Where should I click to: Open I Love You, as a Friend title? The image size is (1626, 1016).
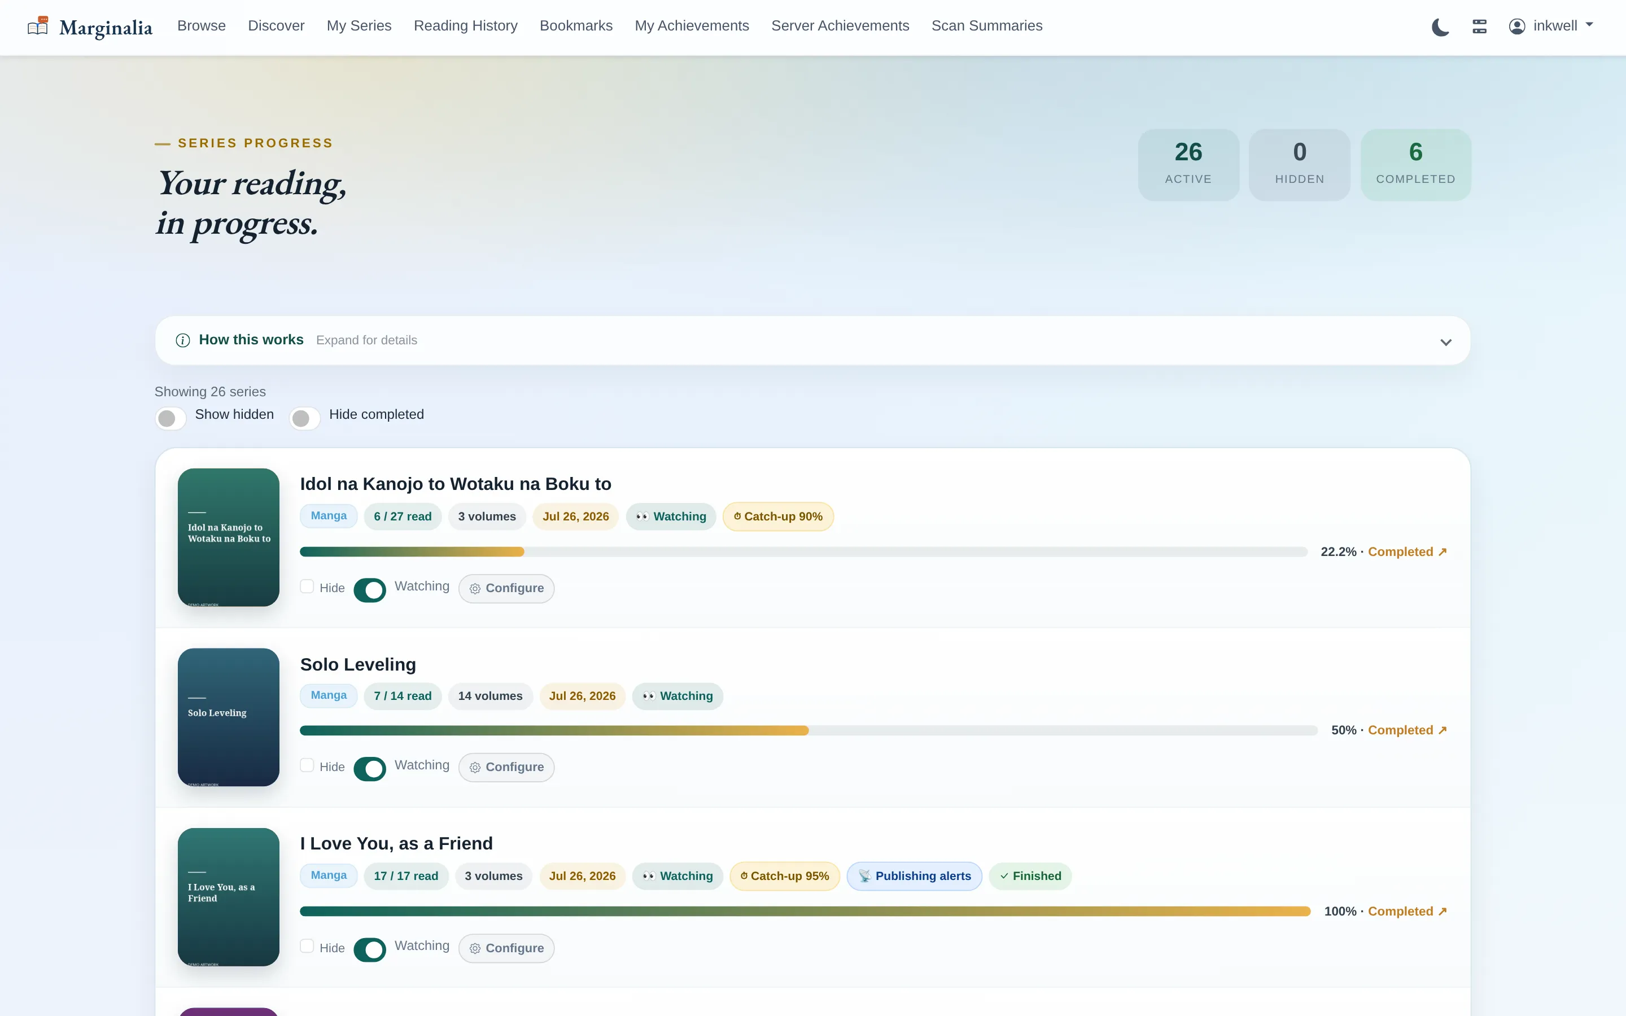(396, 843)
